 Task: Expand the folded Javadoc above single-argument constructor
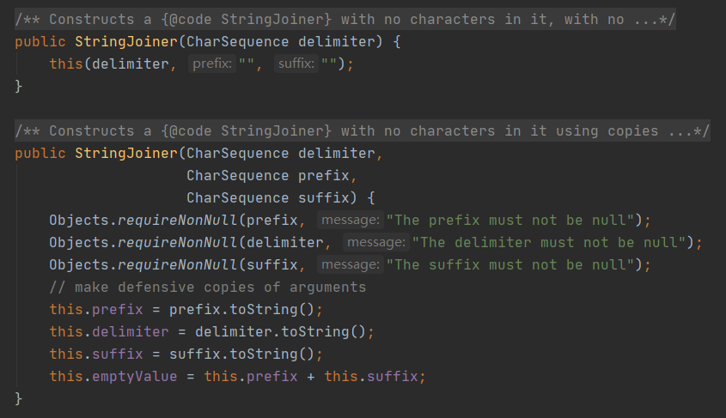pos(345,20)
